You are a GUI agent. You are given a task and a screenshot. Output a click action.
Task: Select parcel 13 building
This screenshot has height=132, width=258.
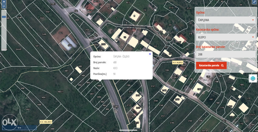point(124,37)
